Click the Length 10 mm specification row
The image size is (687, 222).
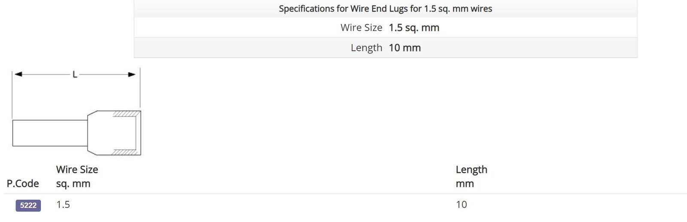pyautogui.click(x=386, y=47)
